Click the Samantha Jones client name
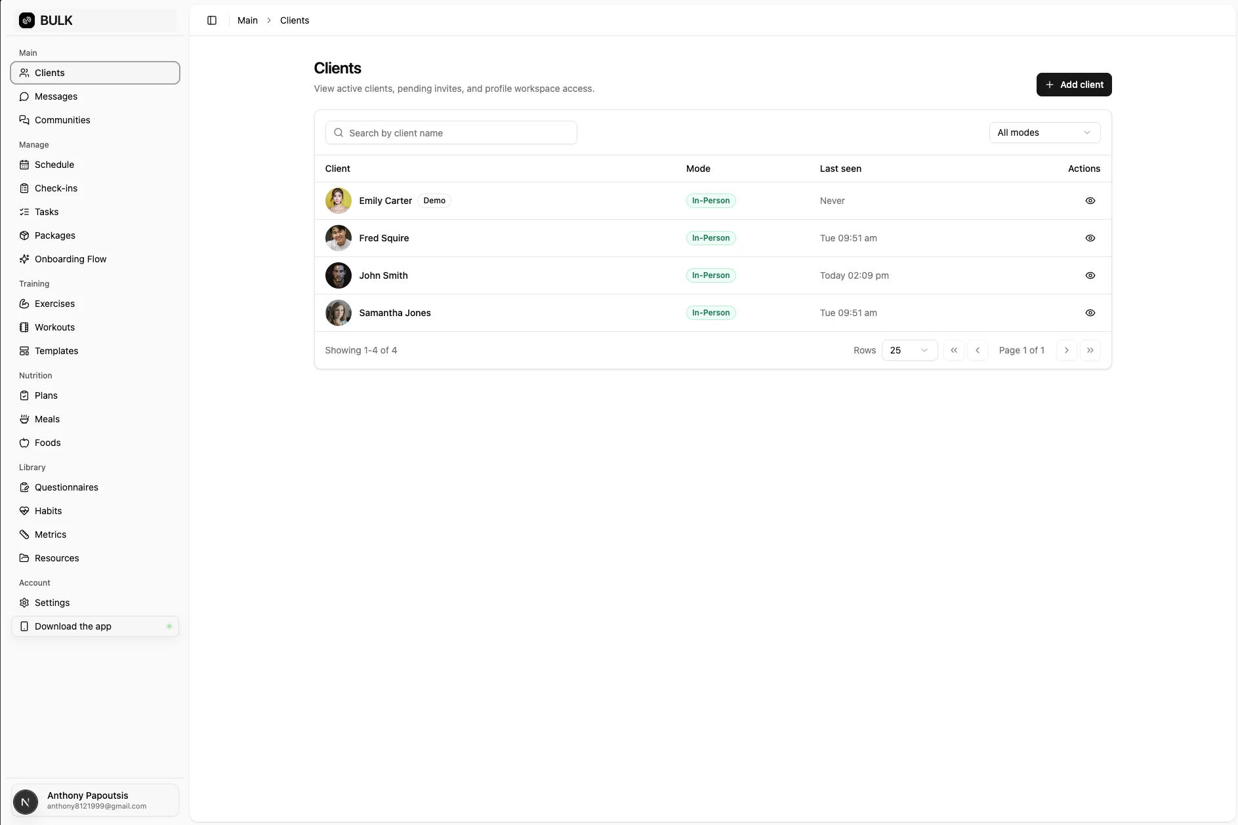Image resolution: width=1238 pixels, height=825 pixels. 395,313
